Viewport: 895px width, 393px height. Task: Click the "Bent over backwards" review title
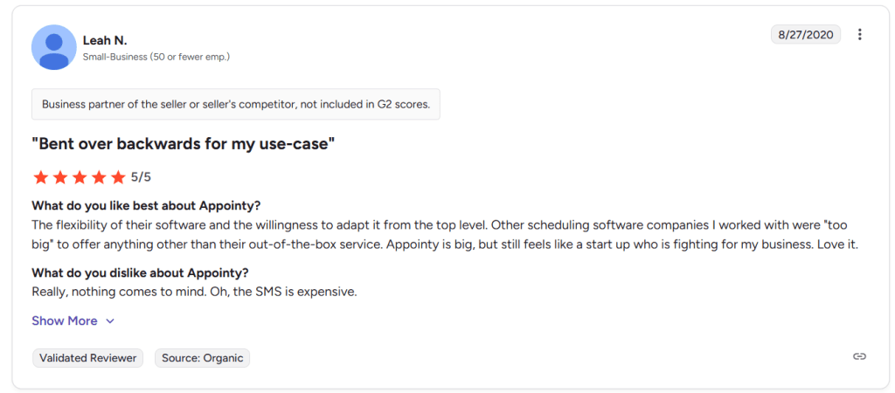tap(184, 143)
